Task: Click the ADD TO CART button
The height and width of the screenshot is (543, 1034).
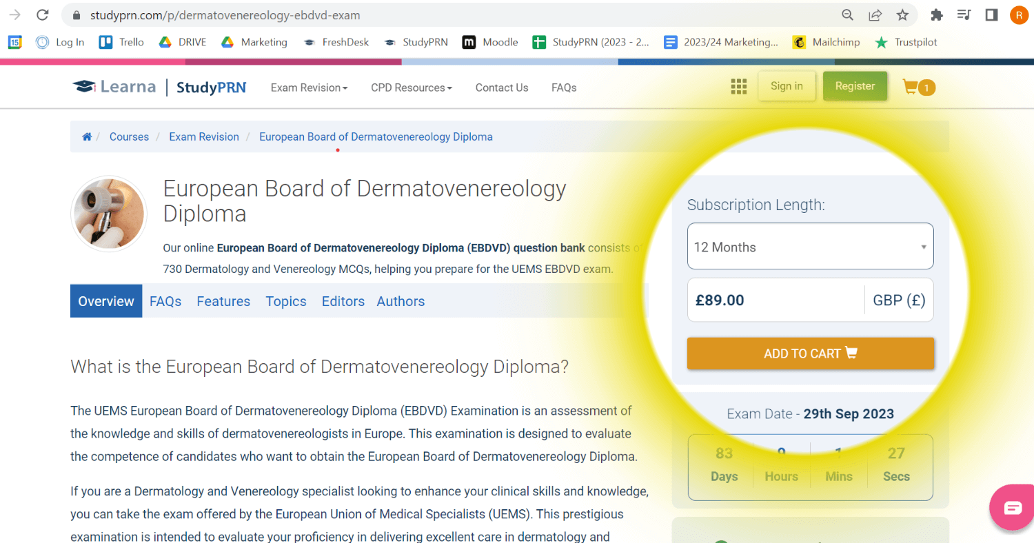Action: click(811, 354)
